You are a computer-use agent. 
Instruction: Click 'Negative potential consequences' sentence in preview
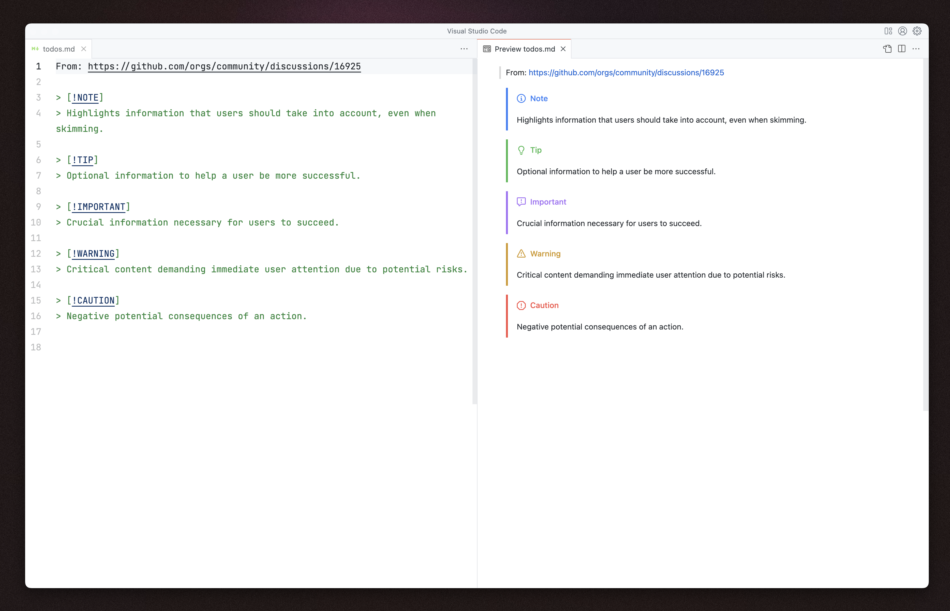coord(599,326)
